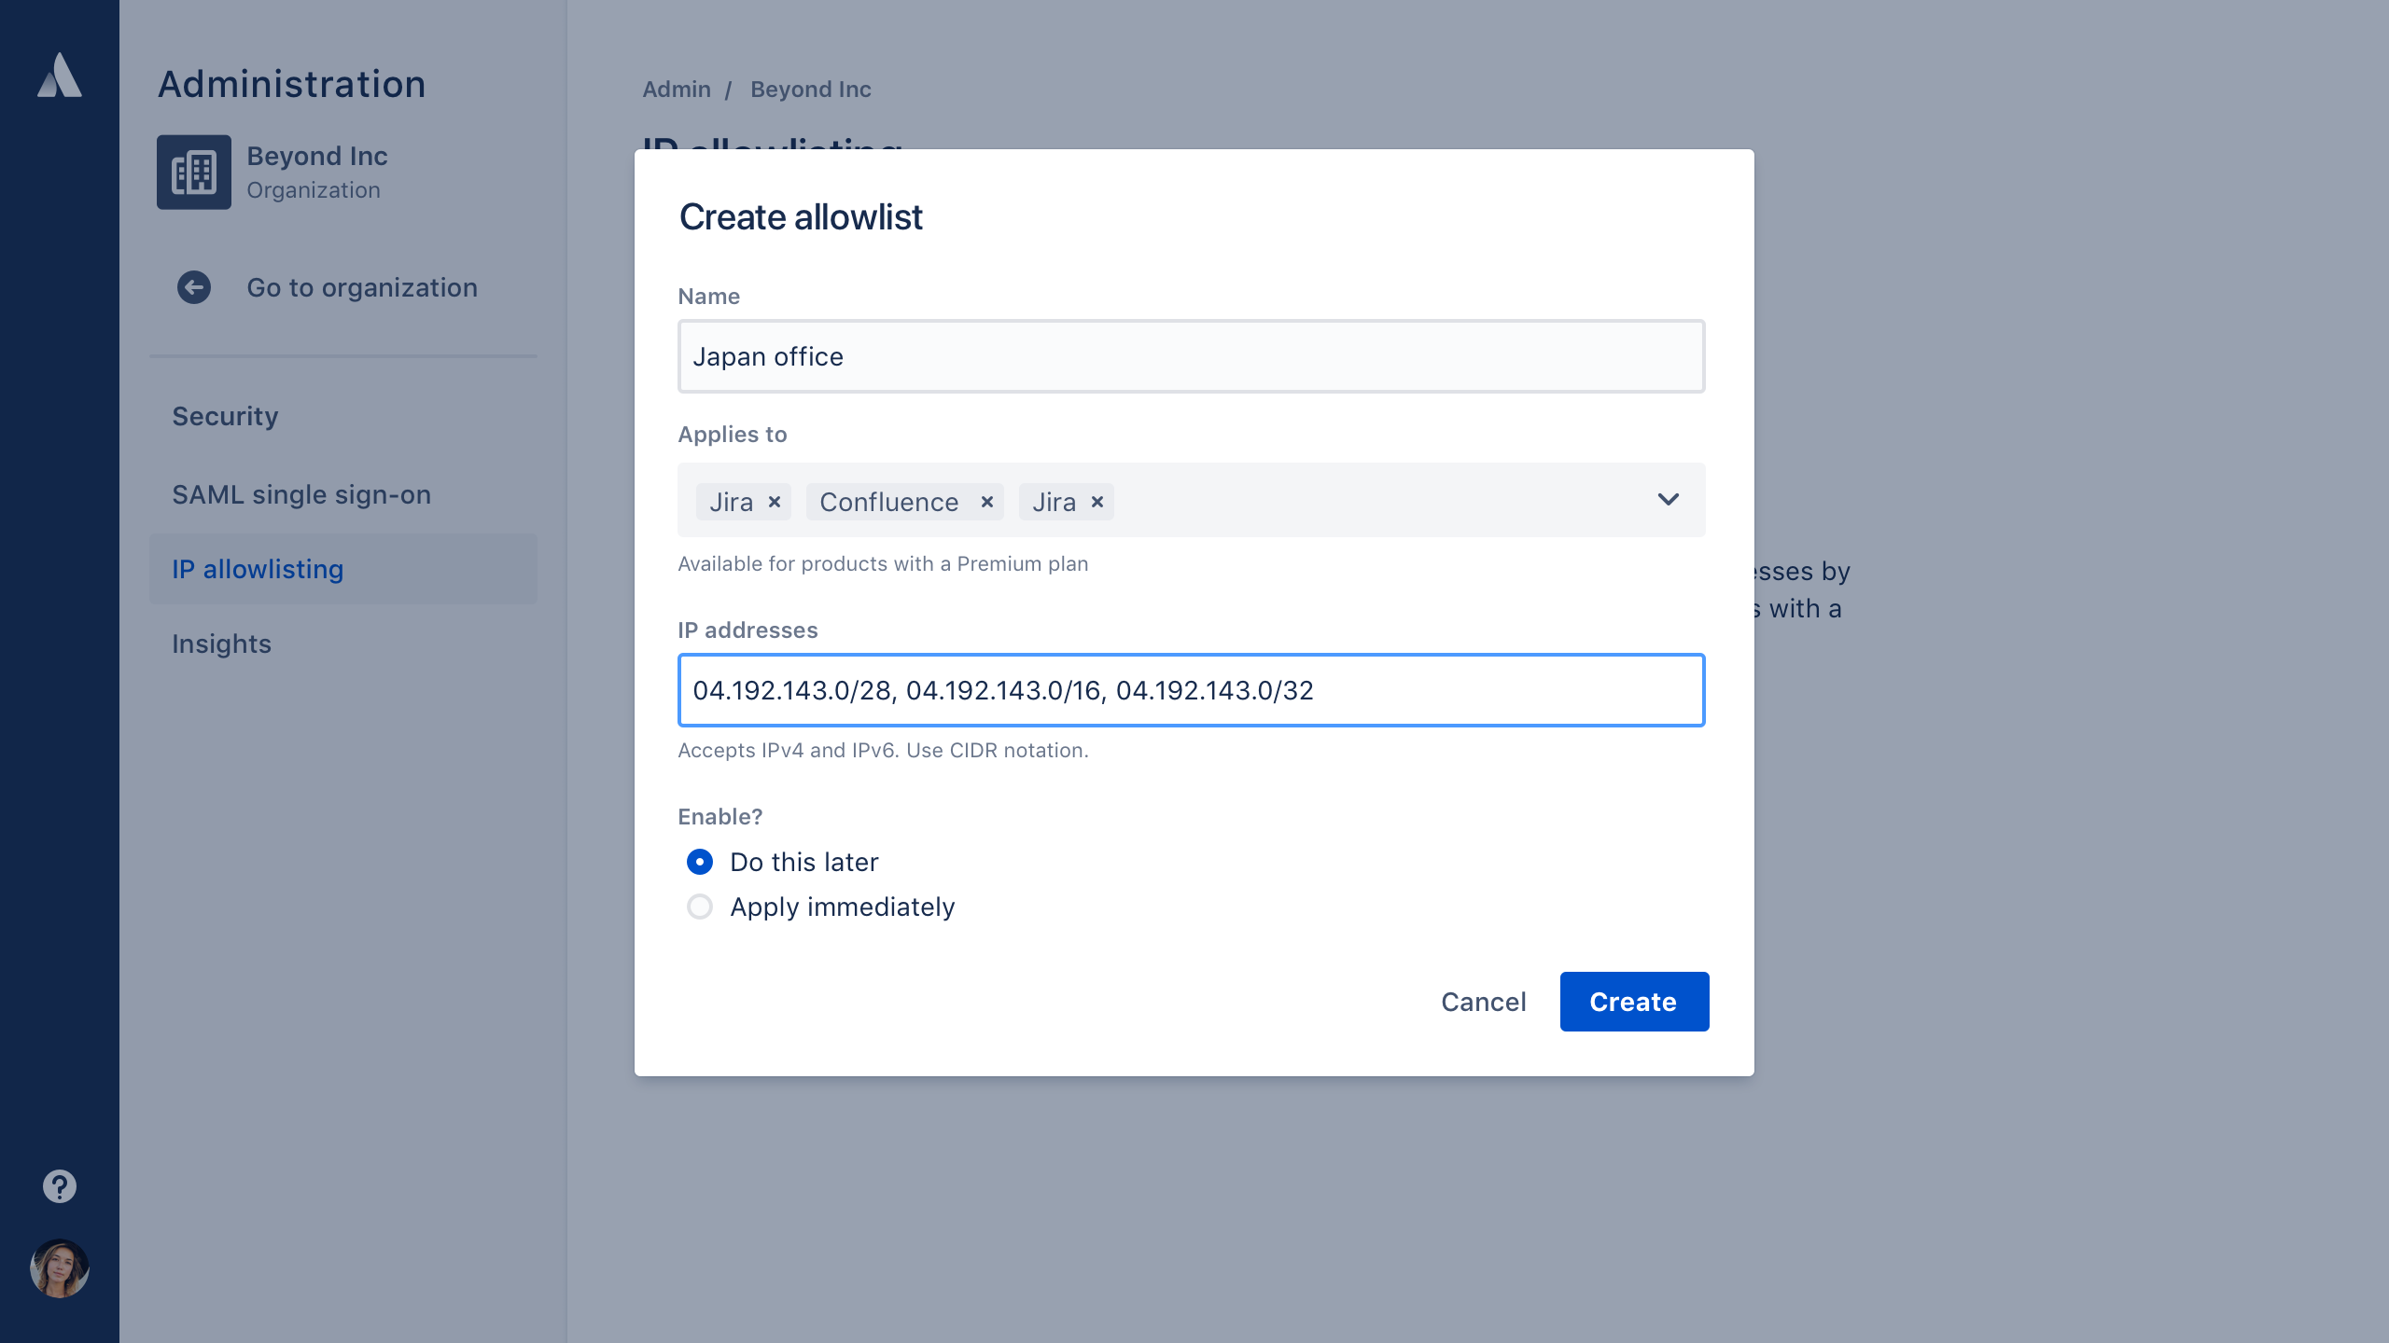Select the Apply immediately radio button
Screen dimensions: 2389x1343
701,907
